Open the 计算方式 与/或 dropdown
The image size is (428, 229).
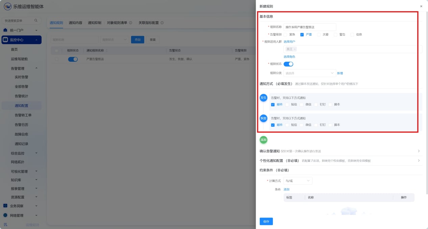pos(298,181)
